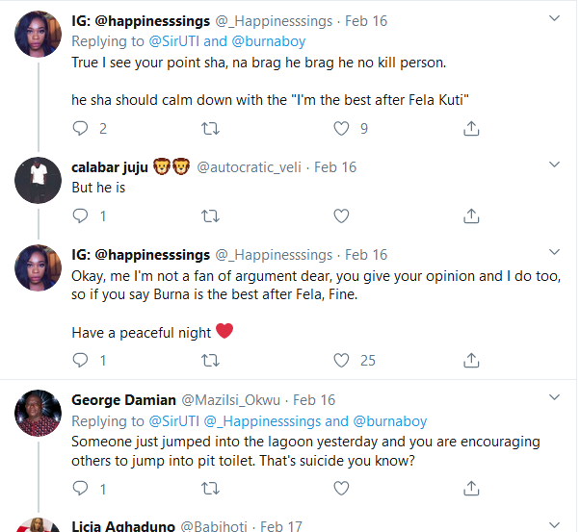Retweet the "Have a peaceful night" tweet
The image size is (580, 532).
[209, 361]
